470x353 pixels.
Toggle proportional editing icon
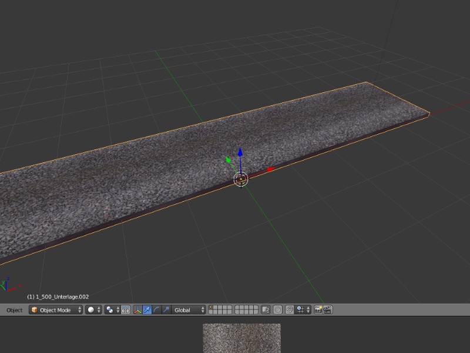tap(278, 310)
